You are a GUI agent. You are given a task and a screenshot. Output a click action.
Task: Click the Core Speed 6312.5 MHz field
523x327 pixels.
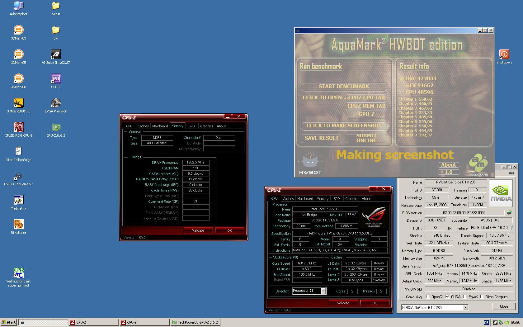(x=307, y=263)
